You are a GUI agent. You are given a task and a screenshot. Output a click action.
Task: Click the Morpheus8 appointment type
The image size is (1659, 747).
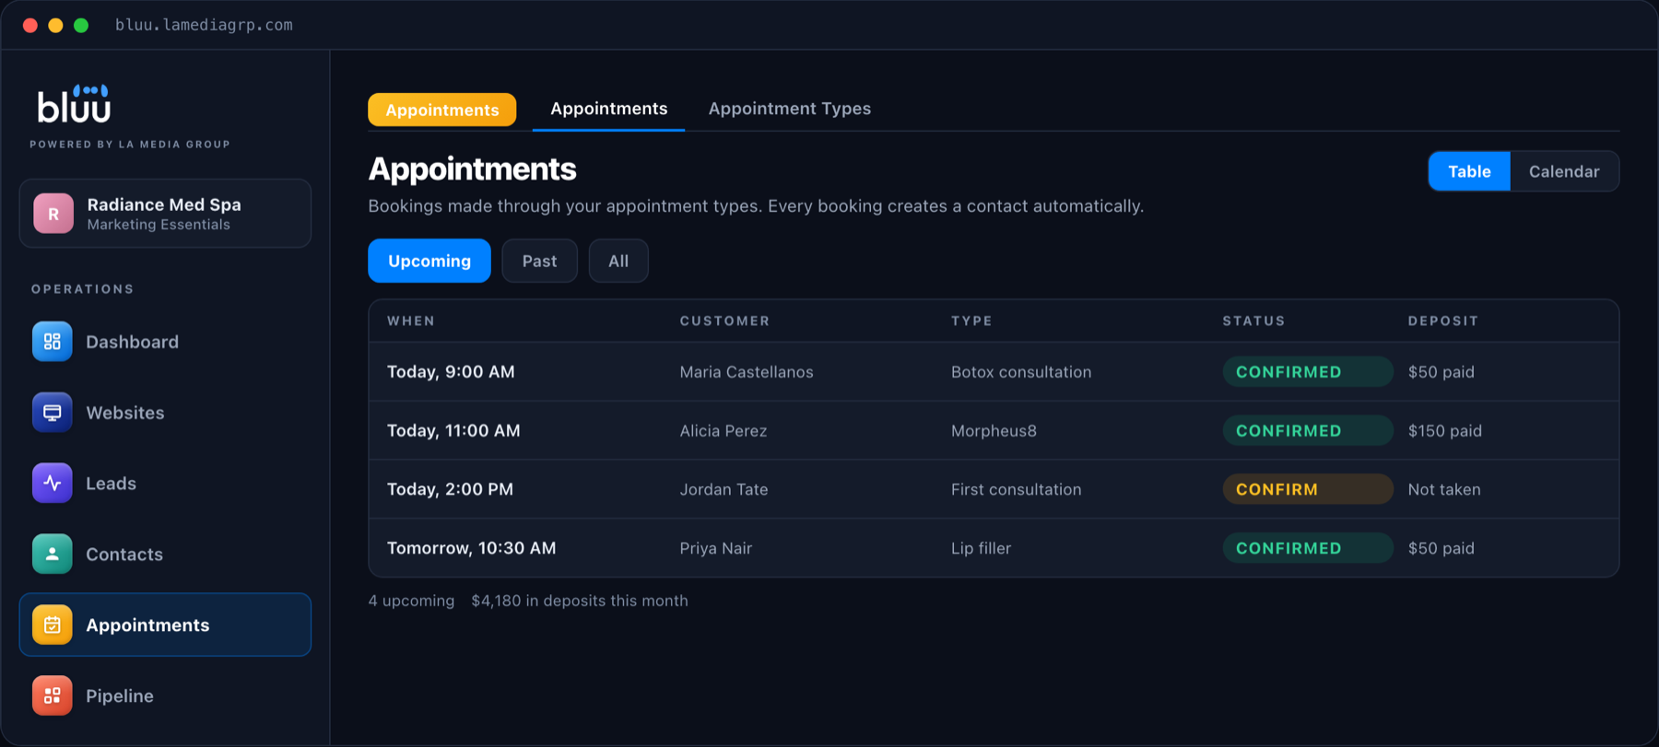click(994, 430)
